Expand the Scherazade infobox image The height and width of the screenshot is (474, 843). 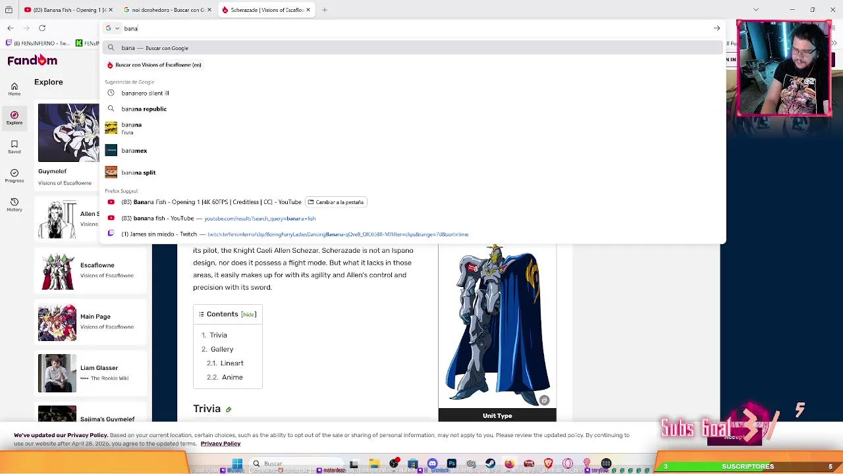coord(544,400)
